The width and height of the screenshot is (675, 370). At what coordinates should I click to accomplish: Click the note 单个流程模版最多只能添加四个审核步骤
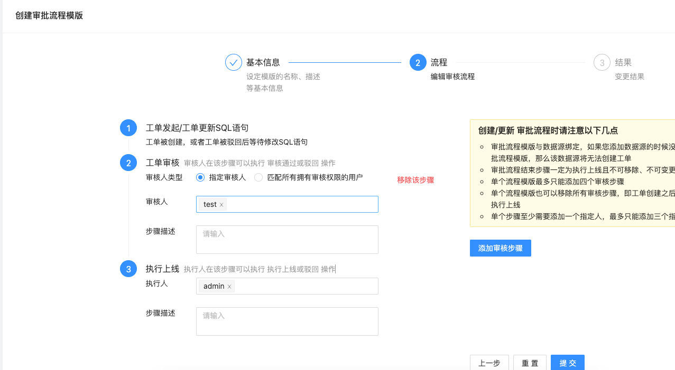(558, 181)
